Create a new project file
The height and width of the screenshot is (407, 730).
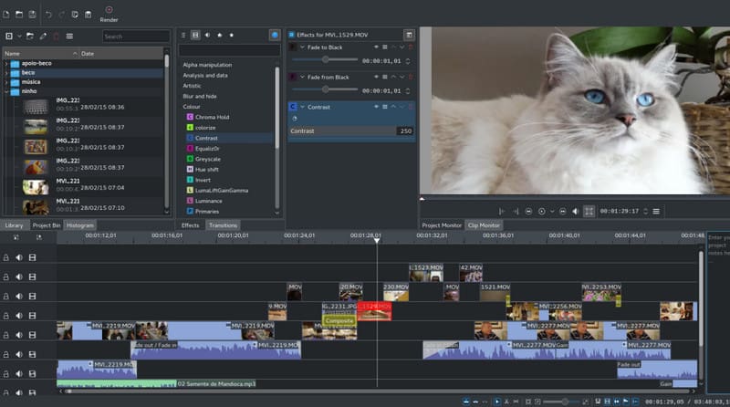click(6, 15)
